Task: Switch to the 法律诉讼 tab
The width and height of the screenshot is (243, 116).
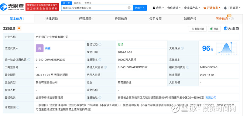Action: point(52,19)
